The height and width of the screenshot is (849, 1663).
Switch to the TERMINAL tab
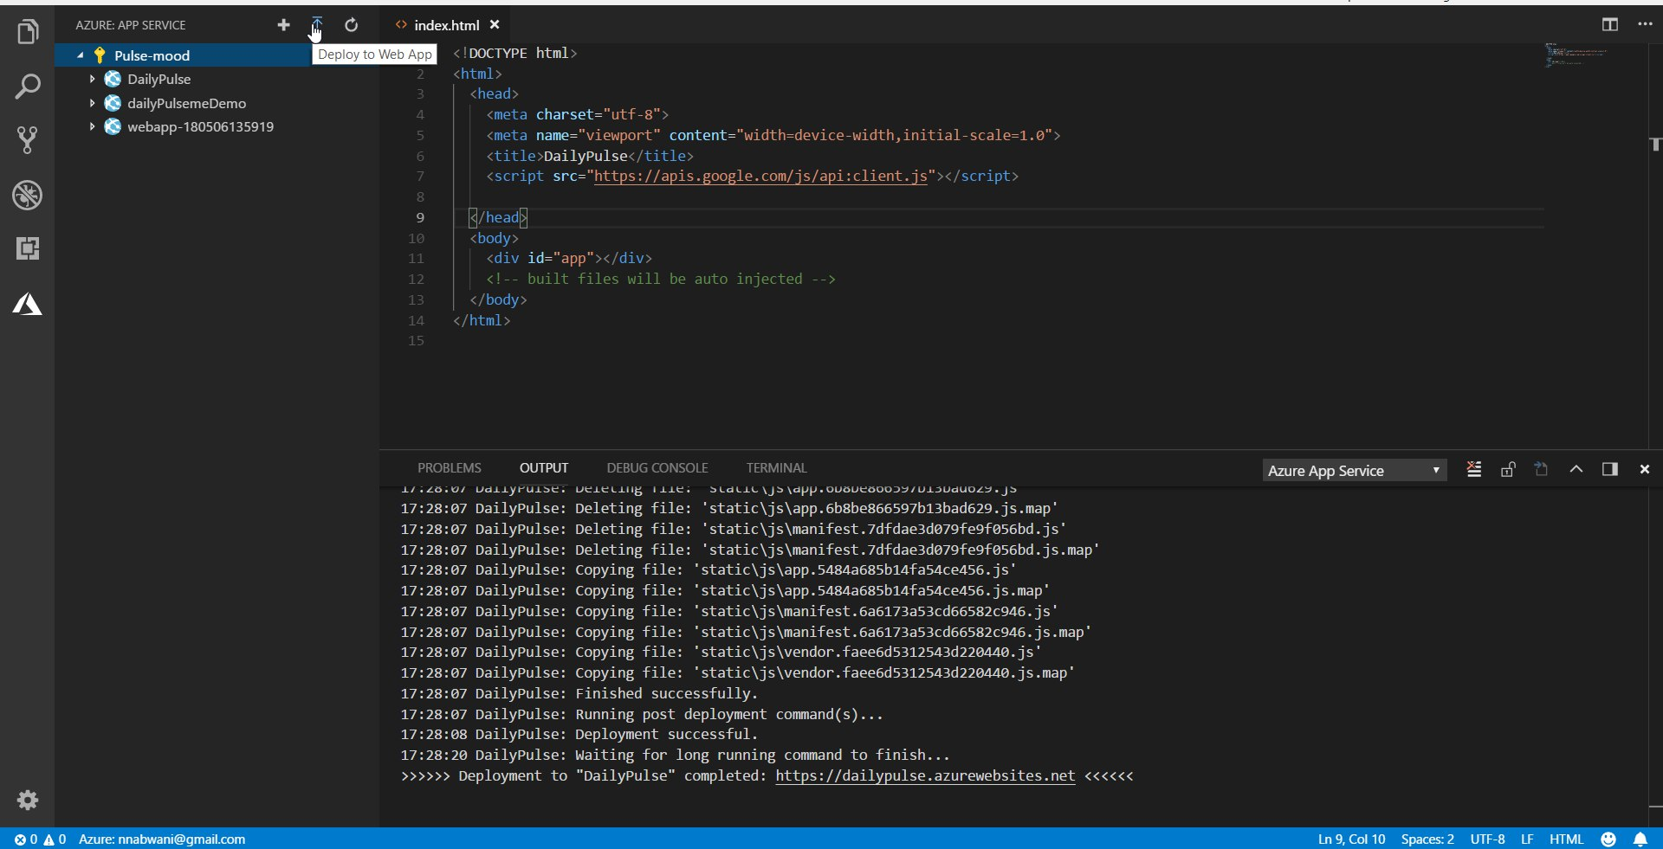[776, 468]
